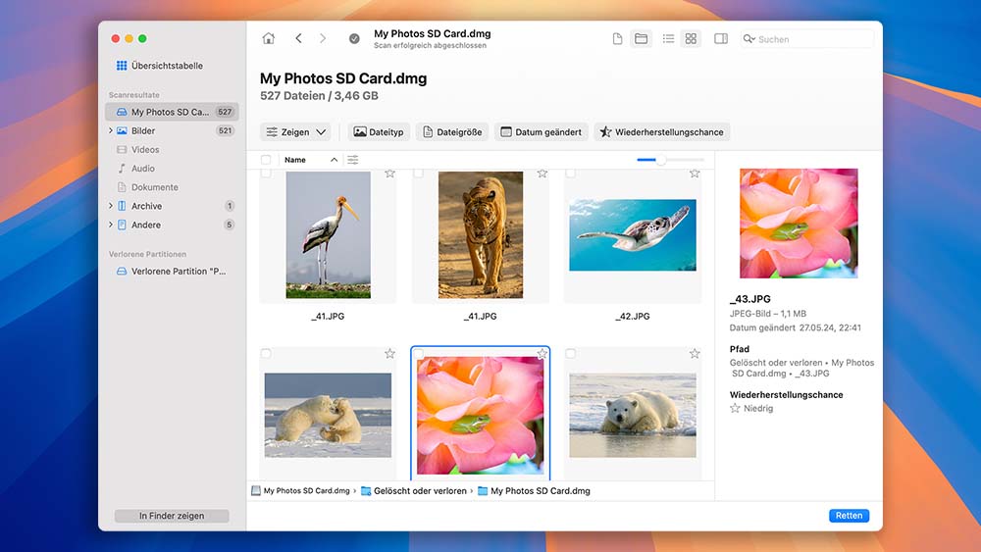This screenshot has width=981, height=552.
Task: Favorite the turtle _42.JPG with its star
Action: [695, 174]
